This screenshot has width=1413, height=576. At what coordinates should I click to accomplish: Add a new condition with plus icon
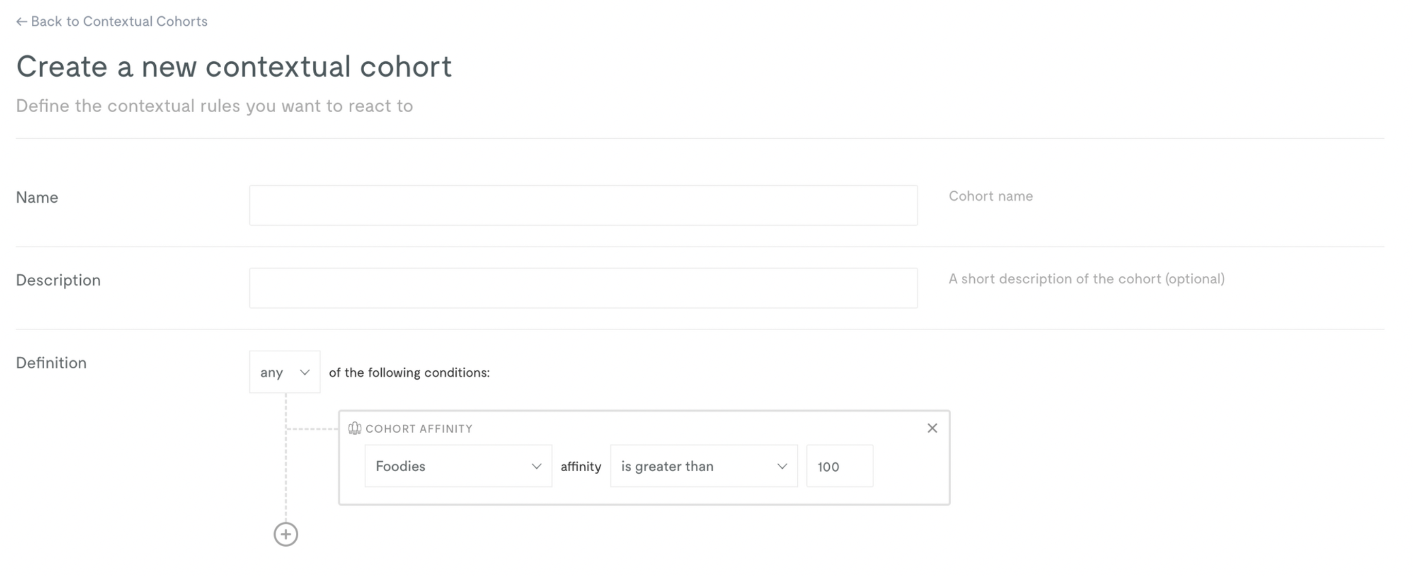pos(286,534)
